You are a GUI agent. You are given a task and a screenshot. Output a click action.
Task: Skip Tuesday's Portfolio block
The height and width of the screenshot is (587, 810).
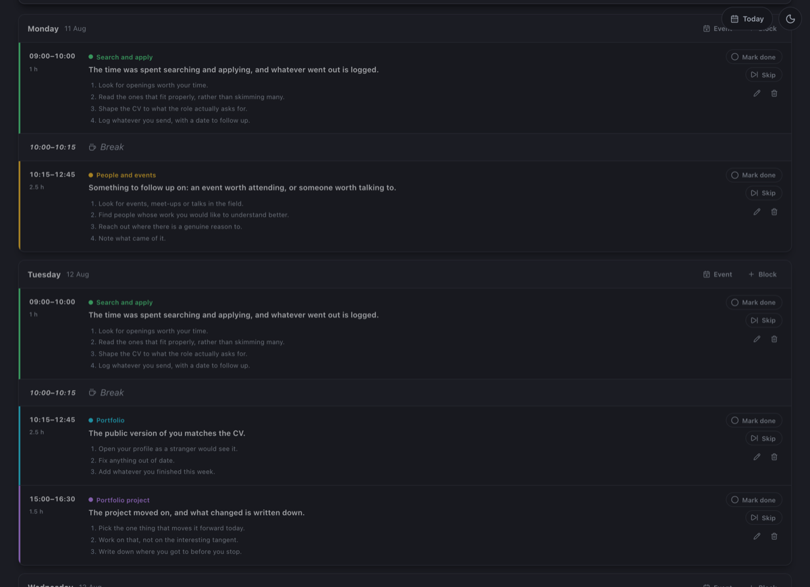coord(763,439)
